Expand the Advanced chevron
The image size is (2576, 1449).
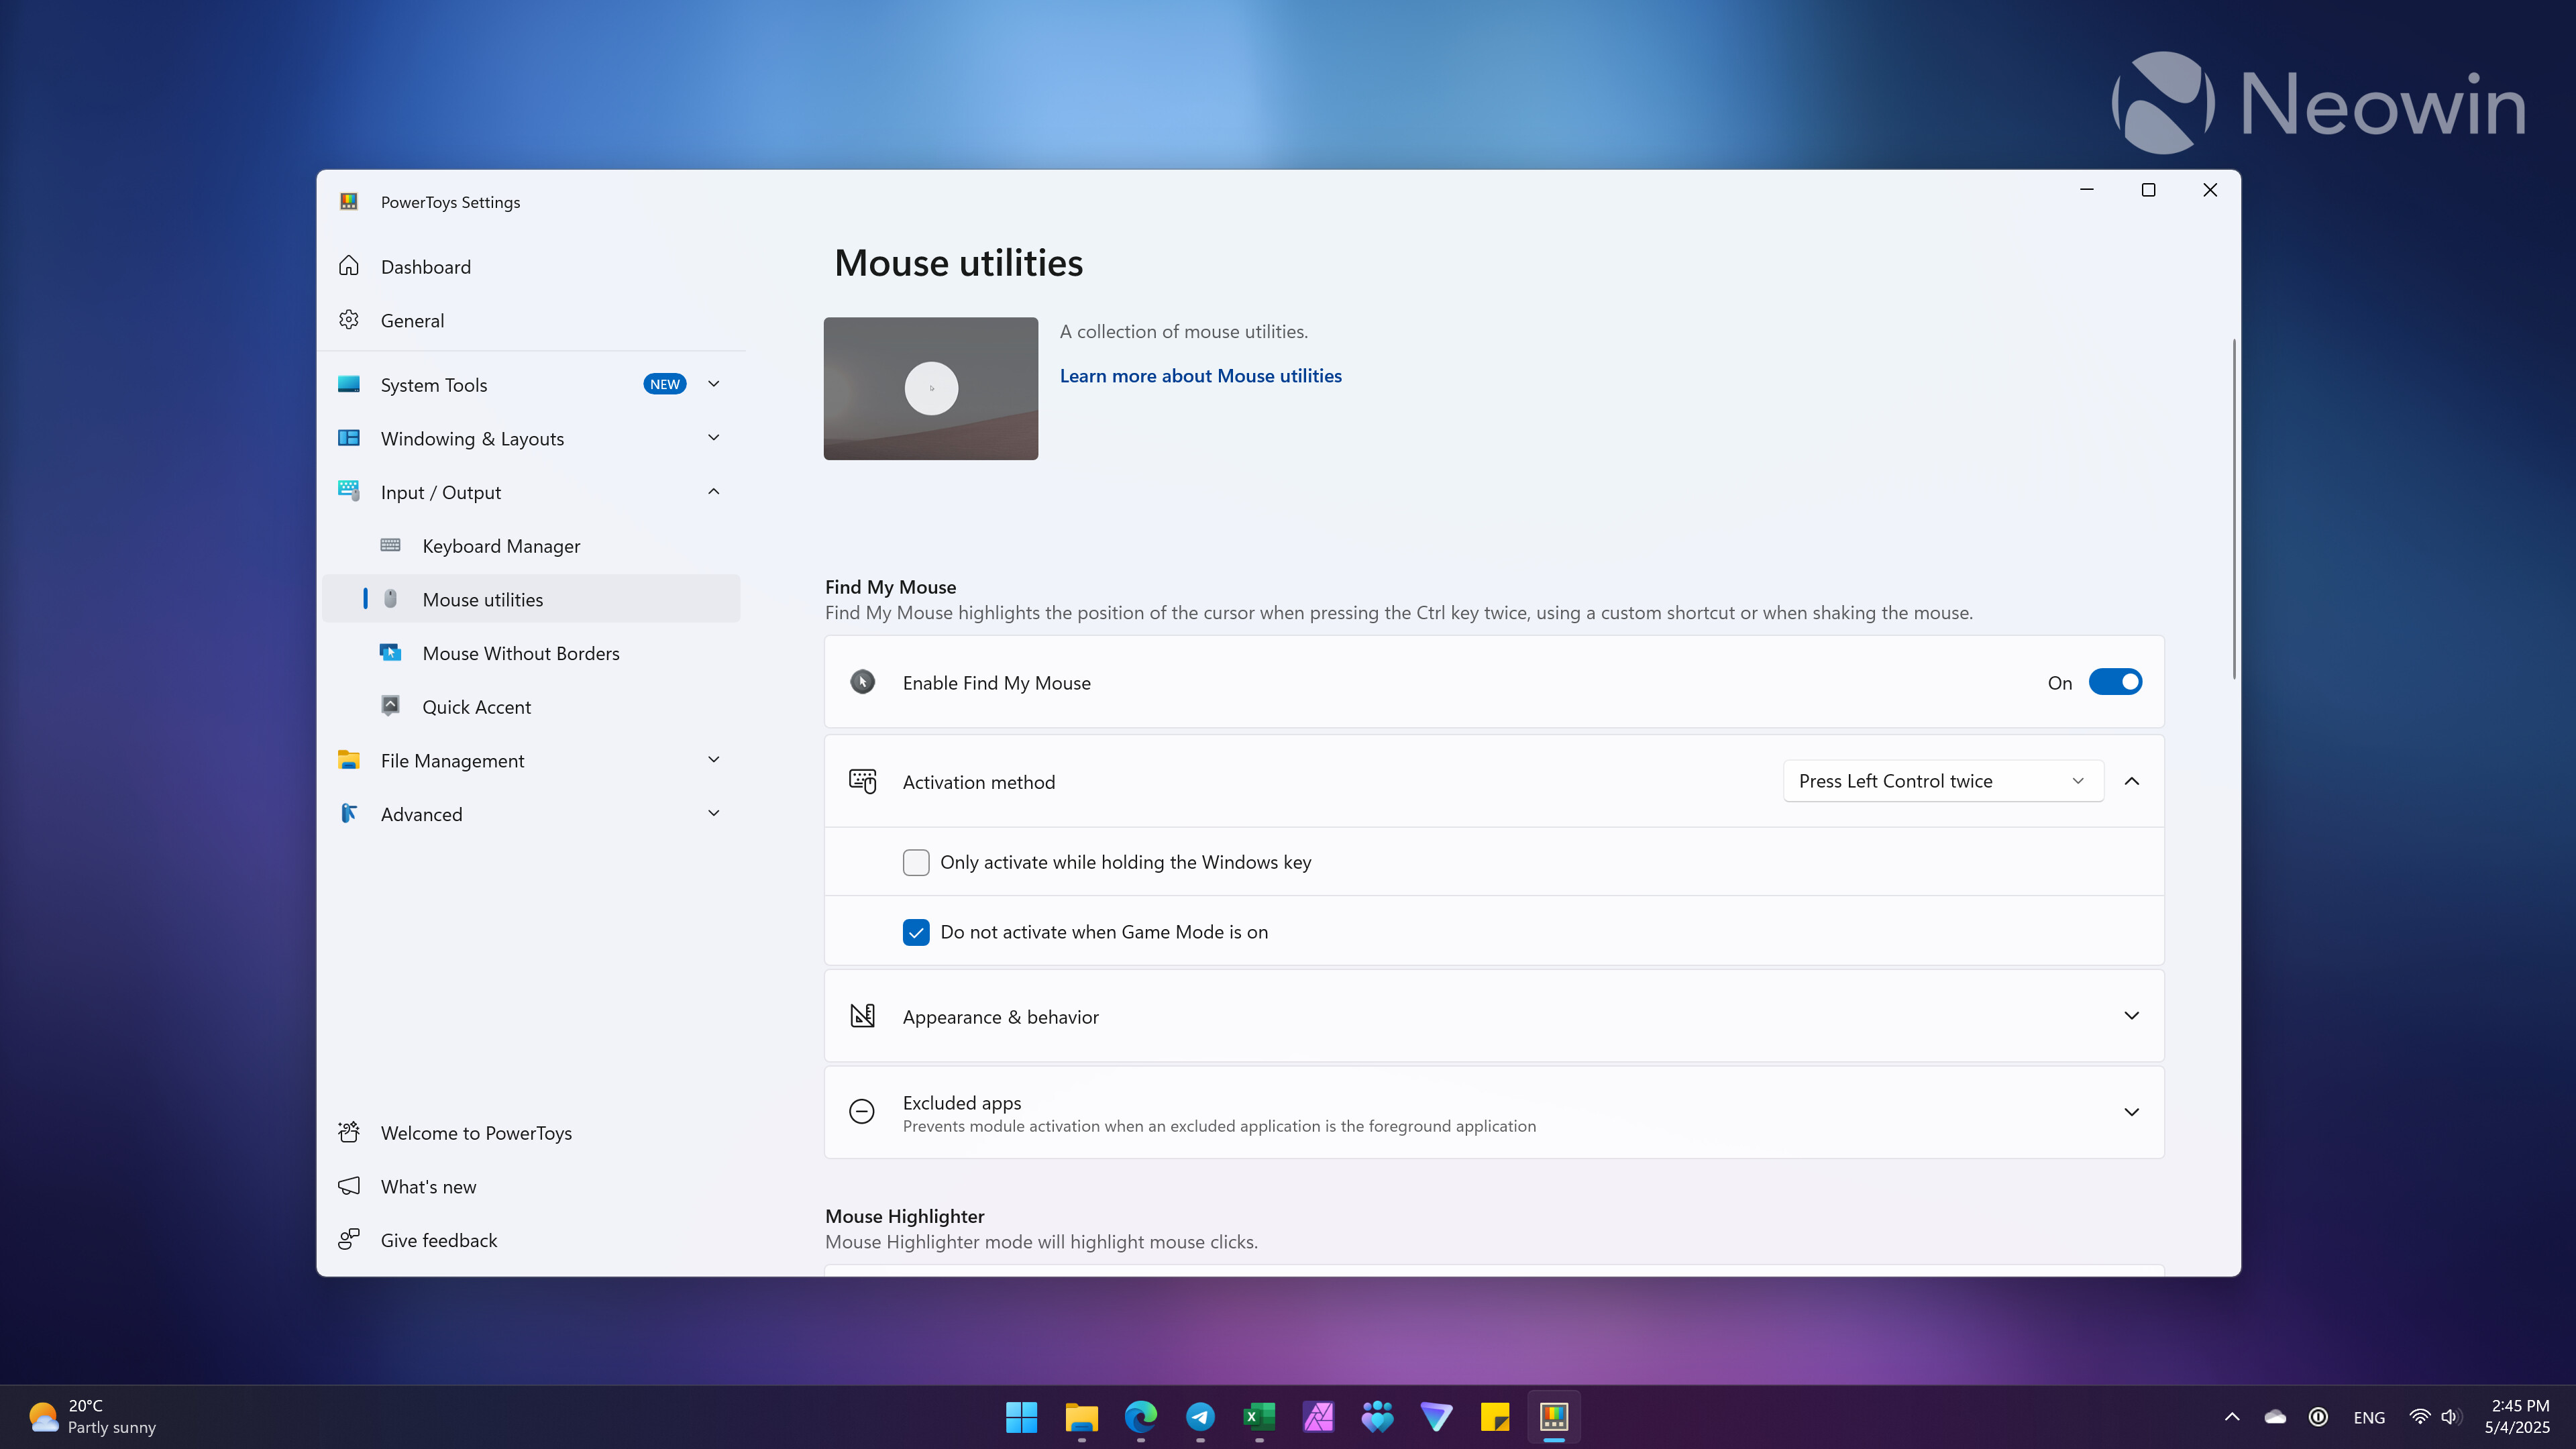pos(714,813)
